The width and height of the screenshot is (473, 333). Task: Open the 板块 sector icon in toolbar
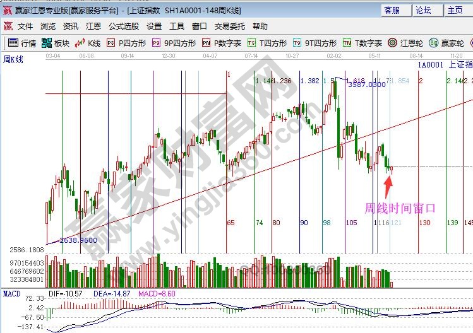56,44
